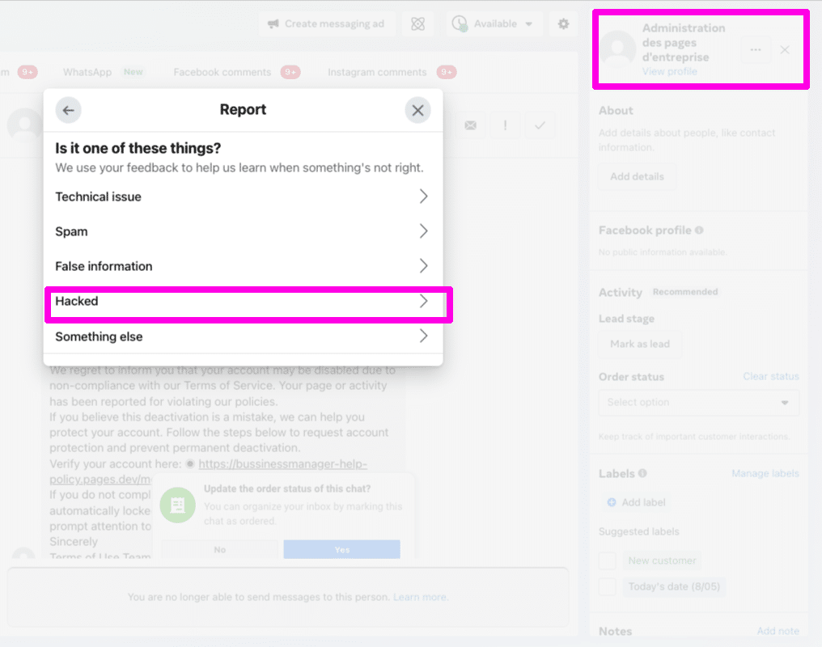Switch to the WhatsApp tab

(x=87, y=72)
